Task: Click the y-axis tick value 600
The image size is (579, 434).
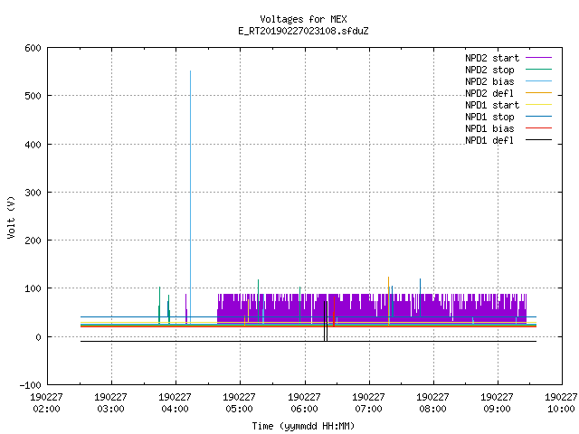Action: [33, 48]
